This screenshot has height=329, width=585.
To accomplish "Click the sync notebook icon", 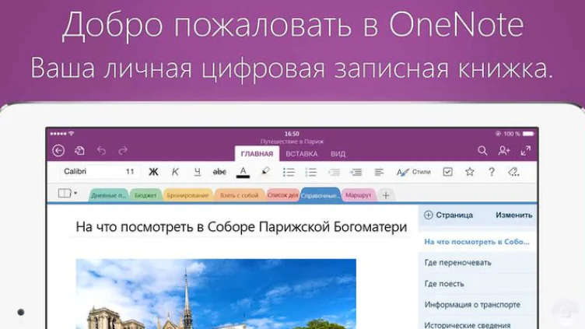I will tap(79, 151).
